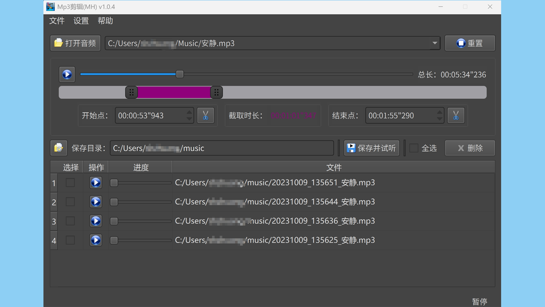The width and height of the screenshot is (545, 307).
Task: Click the folder icon beside 保存目录
Action: click(59, 148)
